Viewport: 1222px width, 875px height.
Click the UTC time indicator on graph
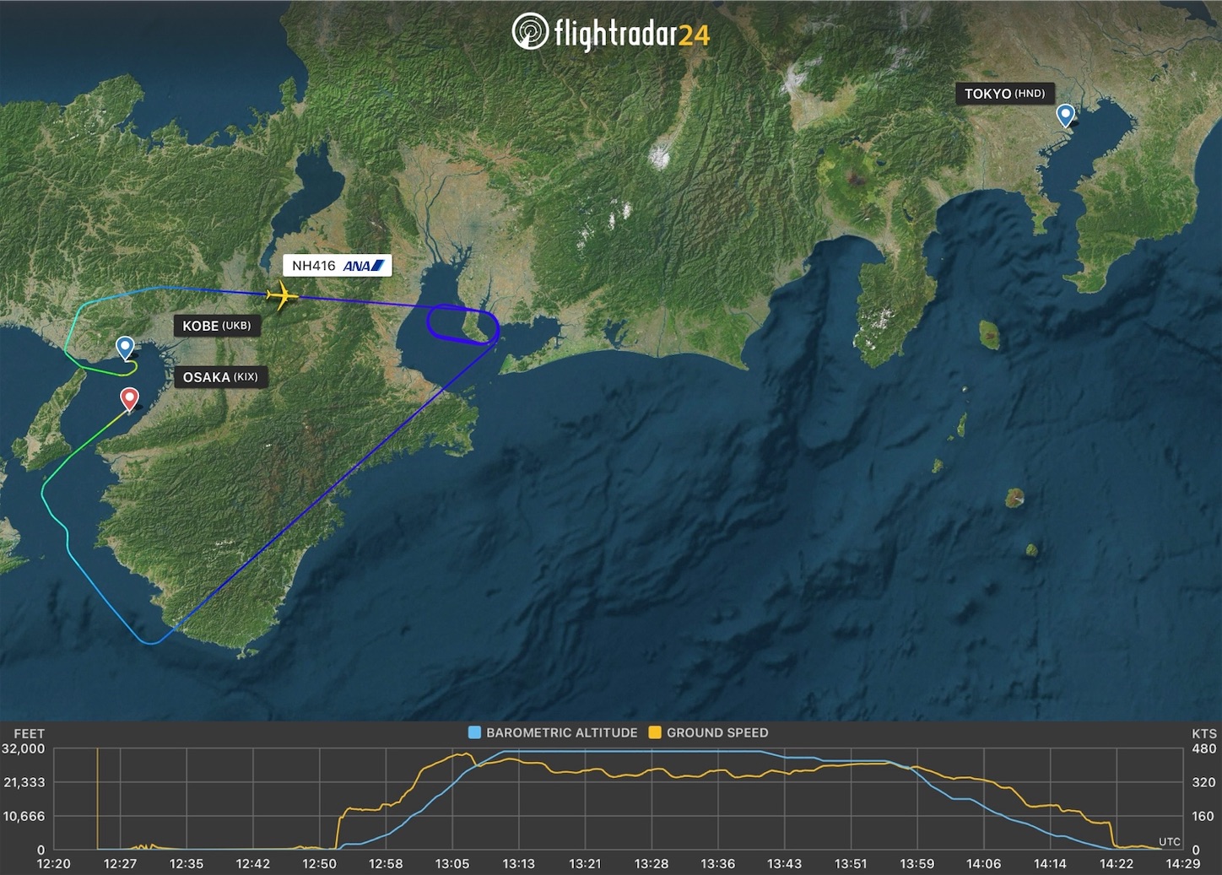tap(1168, 841)
